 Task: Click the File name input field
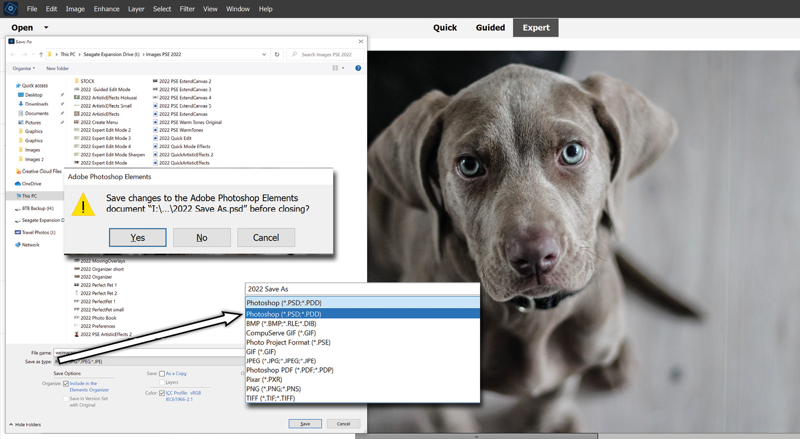149,353
